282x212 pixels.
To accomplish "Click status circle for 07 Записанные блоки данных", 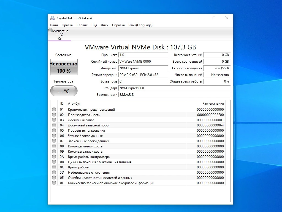I will [54, 141].
